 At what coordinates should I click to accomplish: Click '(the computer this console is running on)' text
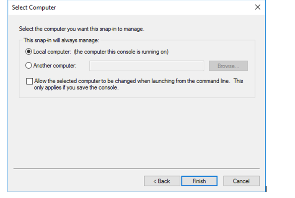click(121, 52)
